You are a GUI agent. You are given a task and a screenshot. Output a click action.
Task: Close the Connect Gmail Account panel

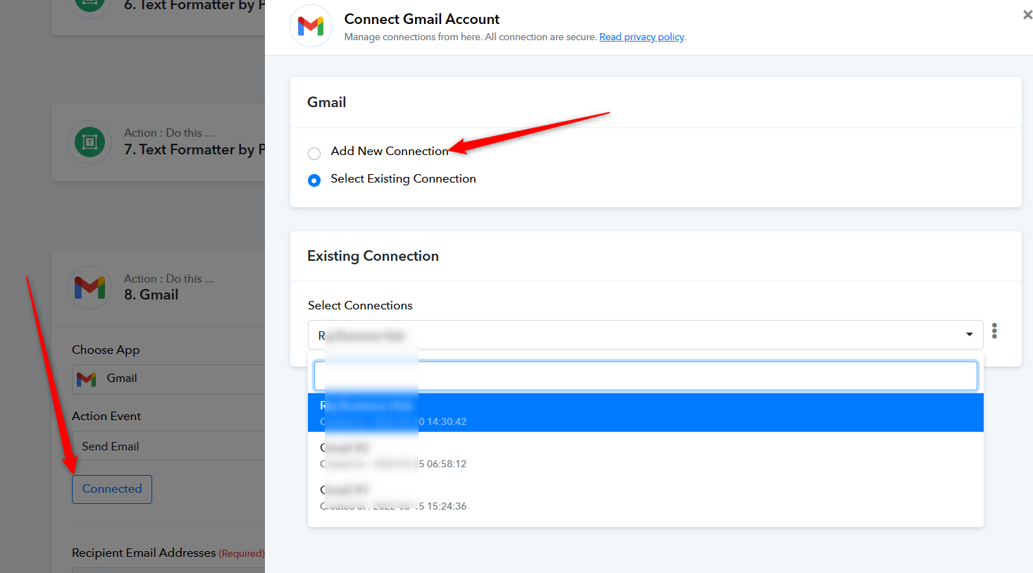point(1027,15)
